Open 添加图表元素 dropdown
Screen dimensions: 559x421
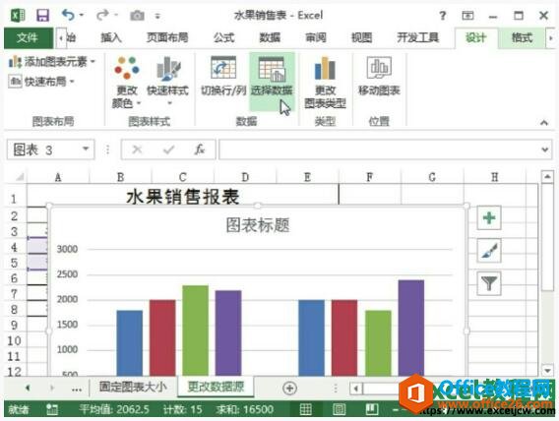click(52, 62)
